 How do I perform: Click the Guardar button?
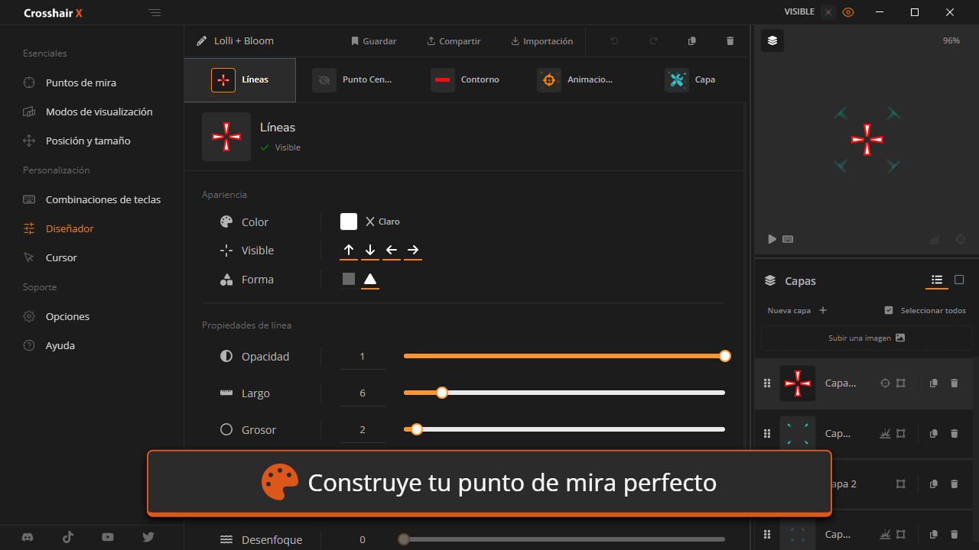point(373,41)
